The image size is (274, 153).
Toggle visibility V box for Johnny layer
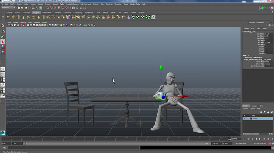(x=244, y=119)
